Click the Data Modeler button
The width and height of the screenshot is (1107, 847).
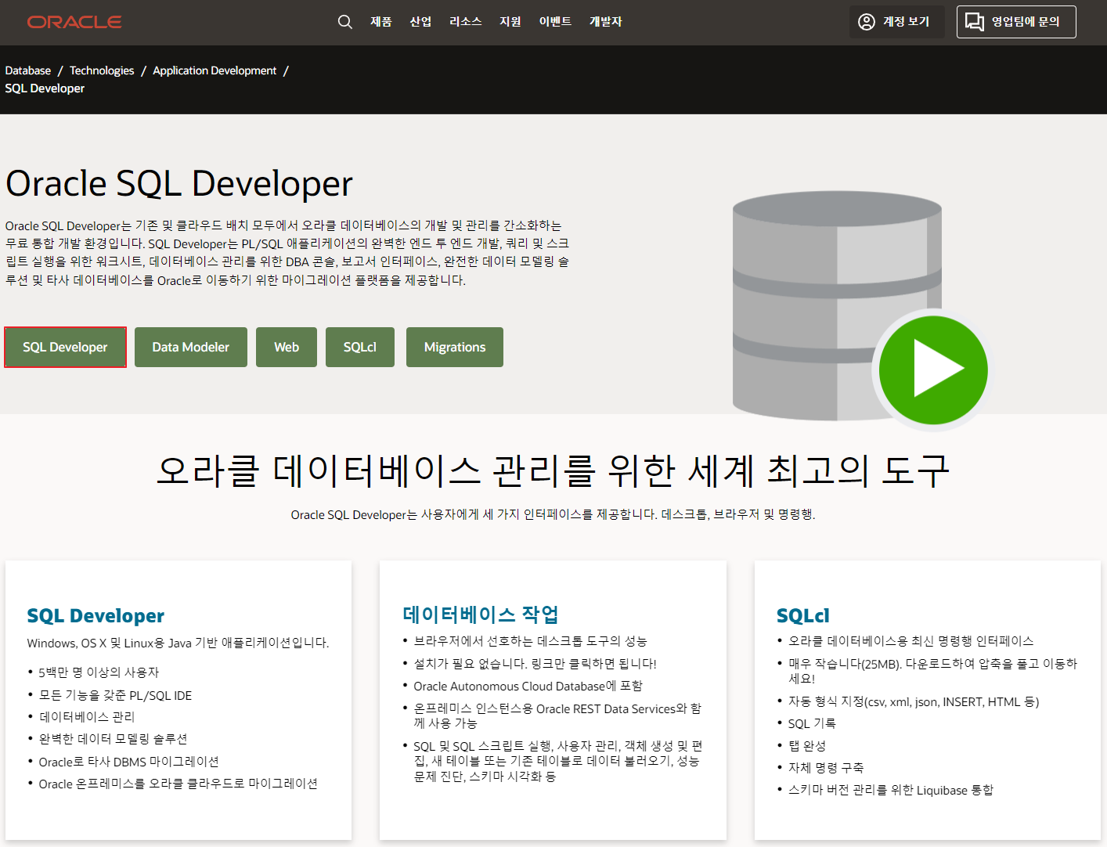[191, 347]
